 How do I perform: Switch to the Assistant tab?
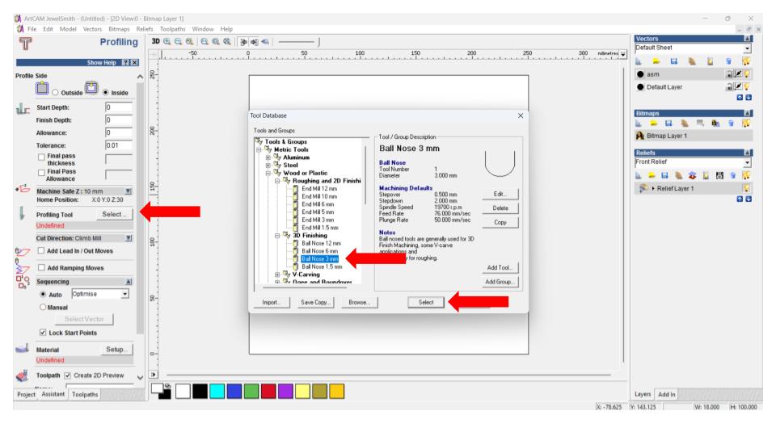pyautogui.click(x=53, y=394)
